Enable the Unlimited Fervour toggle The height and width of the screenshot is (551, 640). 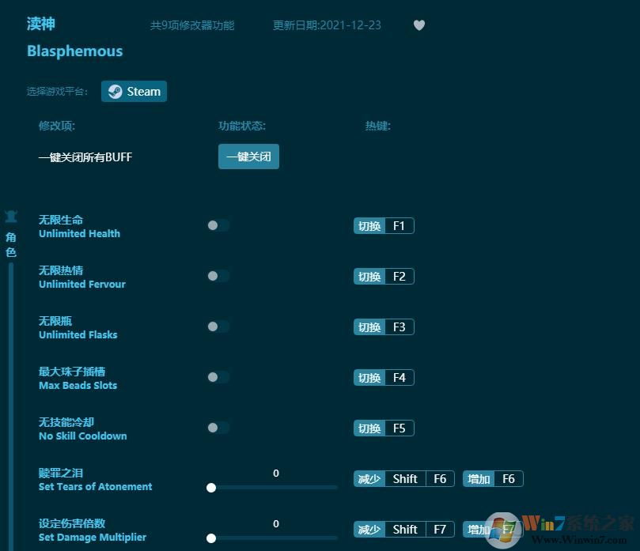click(218, 276)
